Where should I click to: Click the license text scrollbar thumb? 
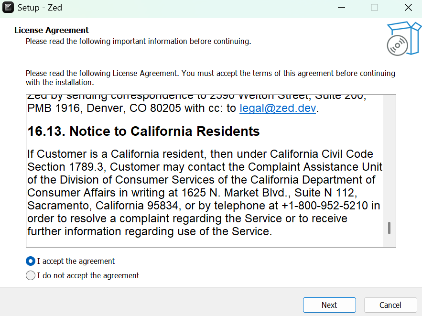click(x=389, y=228)
